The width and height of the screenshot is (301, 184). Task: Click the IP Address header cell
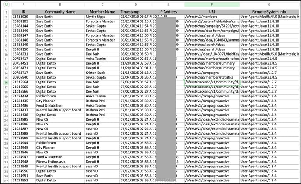(168, 12)
